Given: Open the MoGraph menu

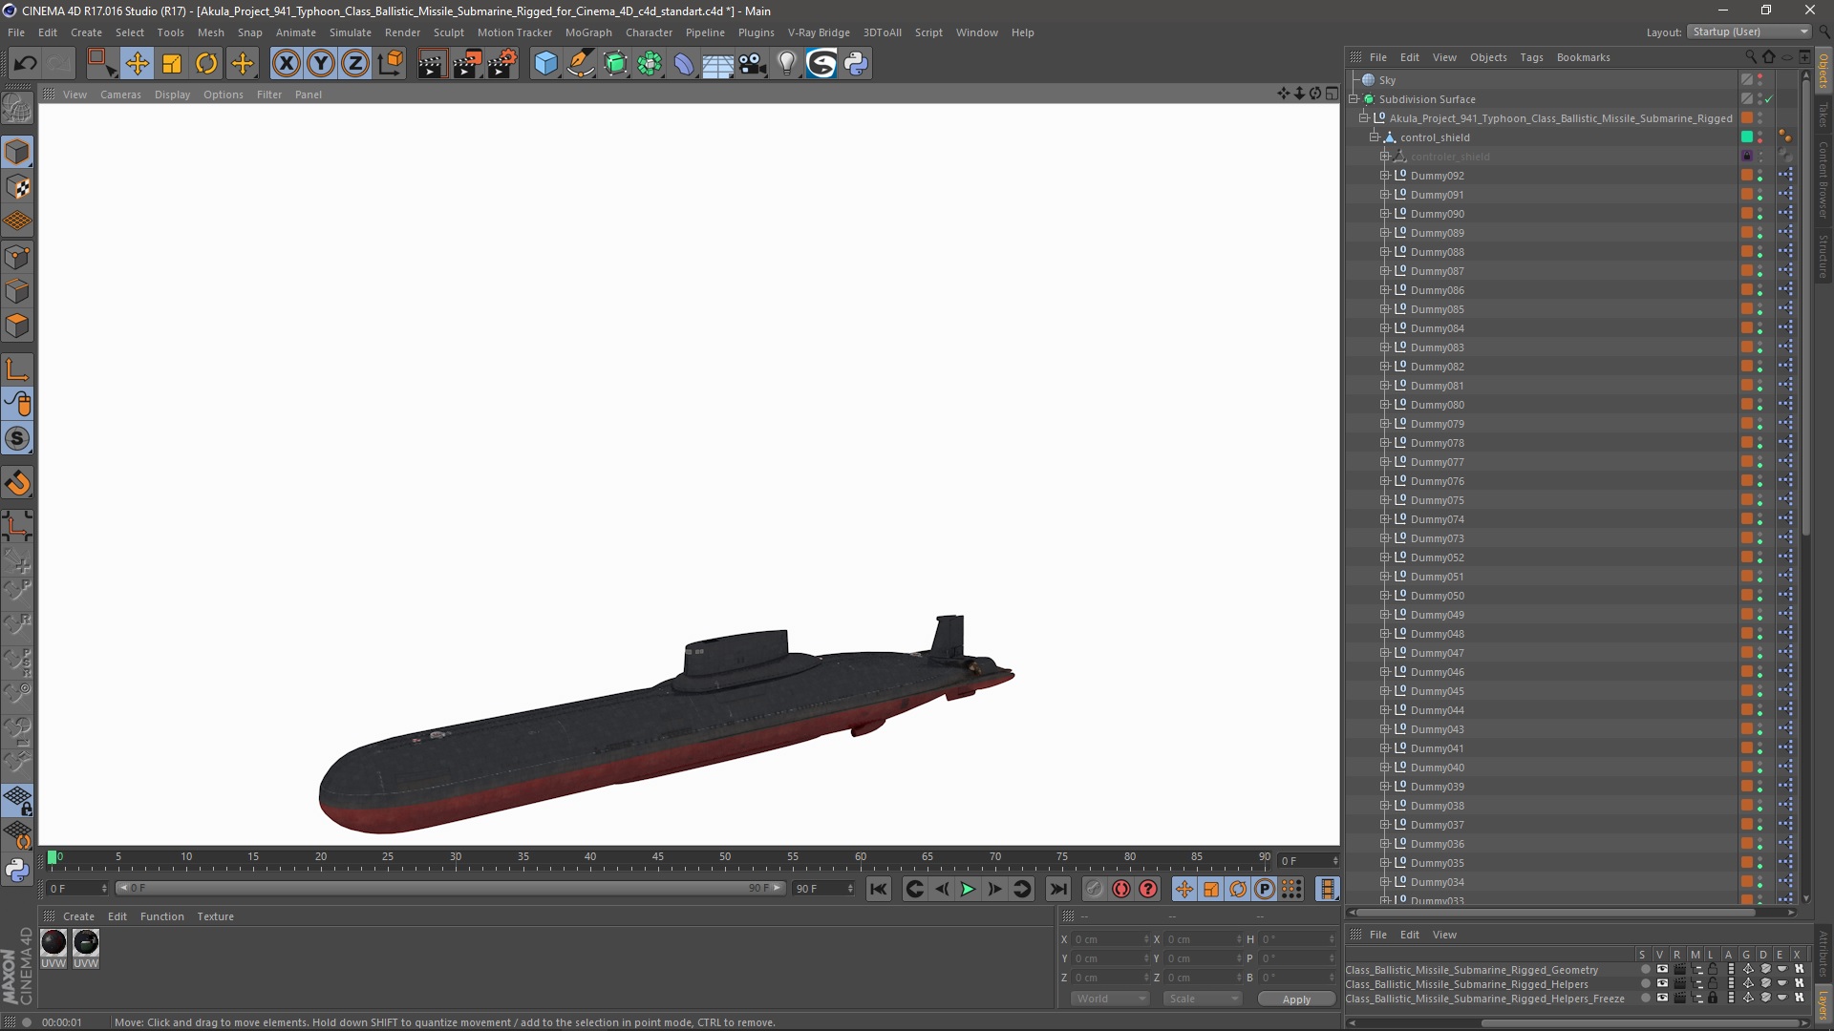Looking at the screenshot, I should 588,32.
